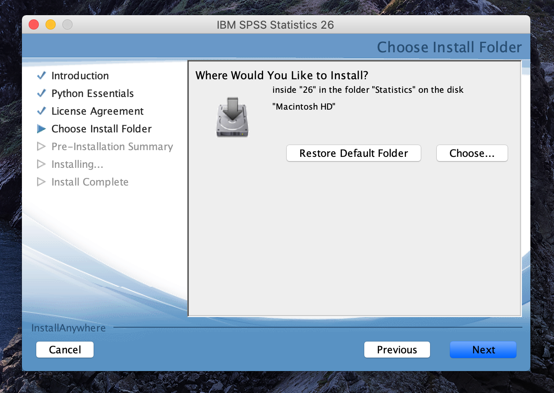This screenshot has height=393, width=554.
Task: Click the install path text "Macintosh HD"
Action: [x=304, y=107]
